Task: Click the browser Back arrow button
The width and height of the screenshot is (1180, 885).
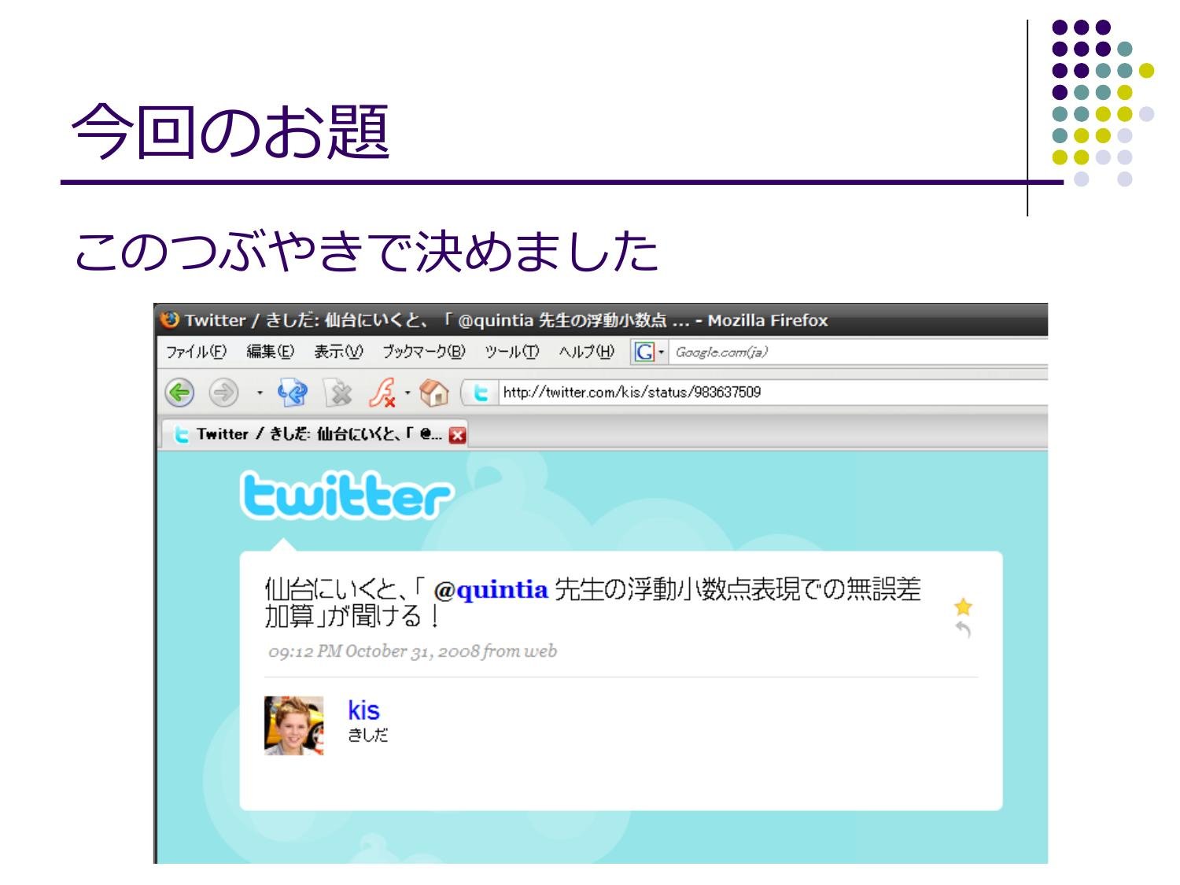Action: [180, 392]
